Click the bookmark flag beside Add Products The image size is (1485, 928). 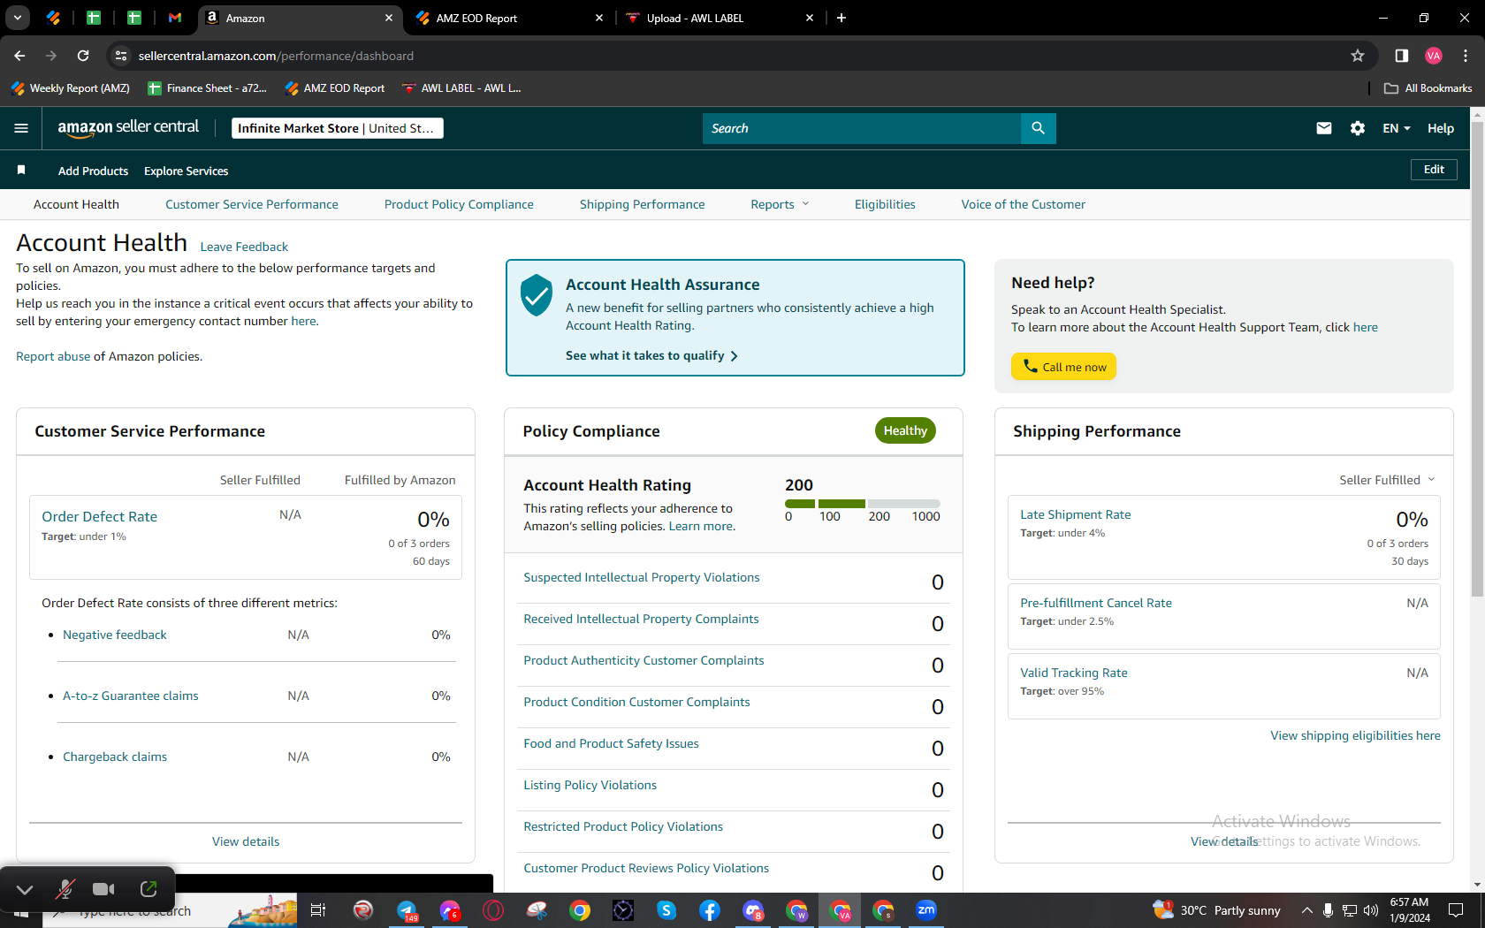tap(21, 170)
